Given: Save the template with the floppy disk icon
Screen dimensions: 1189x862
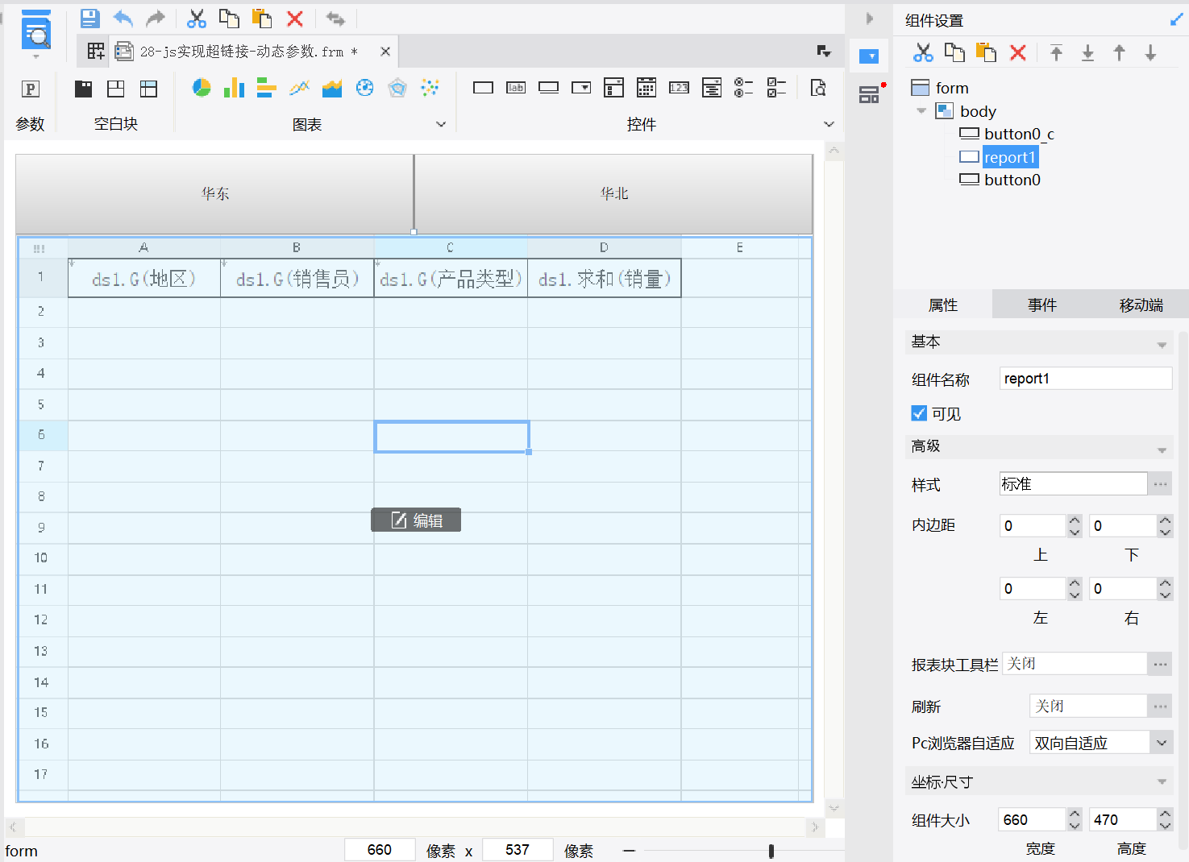Looking at the screenshot, I should [x=90, y=19].
